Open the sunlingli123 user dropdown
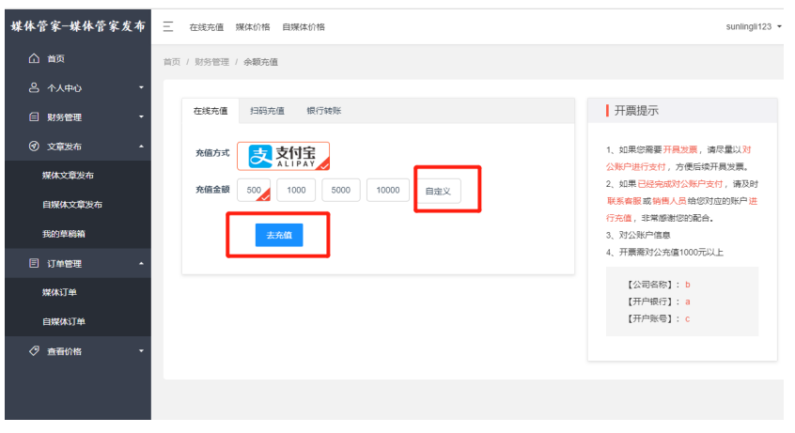795x433 pixels. point(753,26)
